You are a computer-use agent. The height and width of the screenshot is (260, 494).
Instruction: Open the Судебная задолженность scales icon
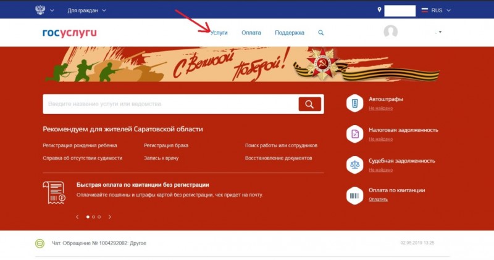pyautogui.click(x=354, y=165)
